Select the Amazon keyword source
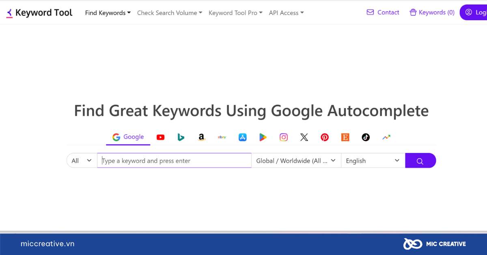Image resolution: width=487 pixels, height=255 pixels. tap(202, 137)
